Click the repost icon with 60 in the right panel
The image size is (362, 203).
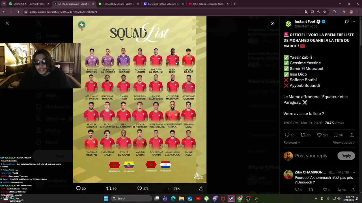pyautogui.click(x=303, y=135)
